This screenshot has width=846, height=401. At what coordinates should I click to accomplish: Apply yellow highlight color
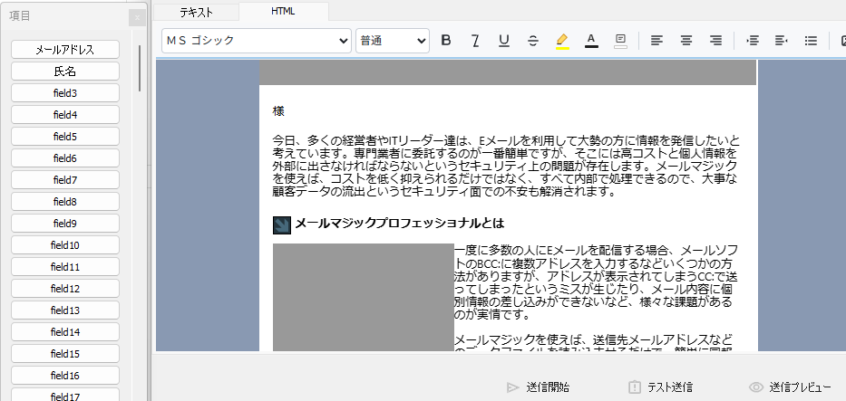tap(562, 41)
